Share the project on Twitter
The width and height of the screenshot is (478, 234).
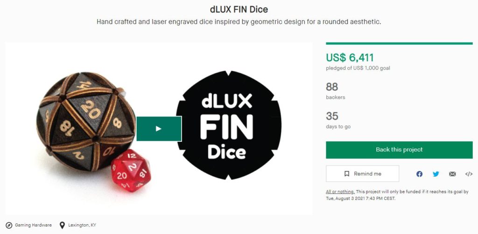point(436,174)
